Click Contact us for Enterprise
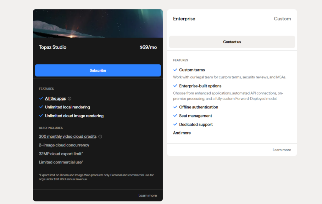Screen dimensions: 322x204 tap(232, 42)
